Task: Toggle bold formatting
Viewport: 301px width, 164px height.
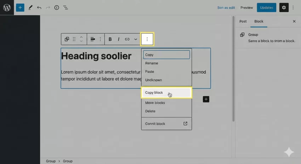Action: tap(110, 39)
